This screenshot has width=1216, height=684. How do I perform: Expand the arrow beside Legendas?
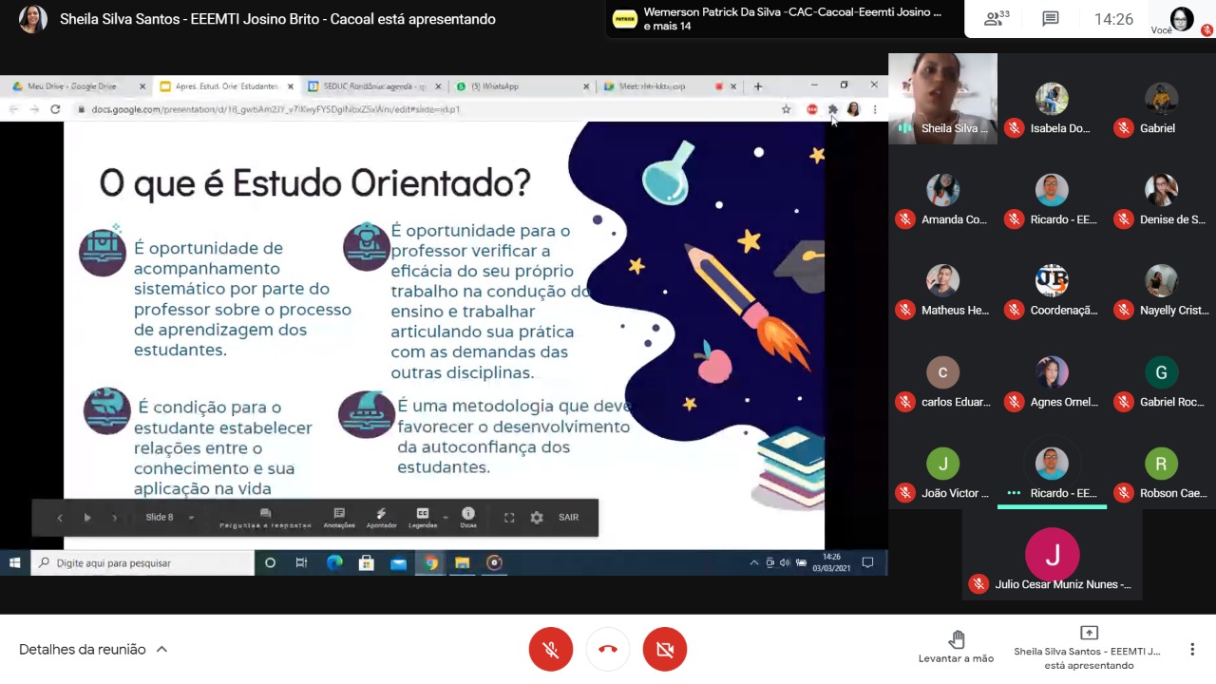[x=446, y=518]
